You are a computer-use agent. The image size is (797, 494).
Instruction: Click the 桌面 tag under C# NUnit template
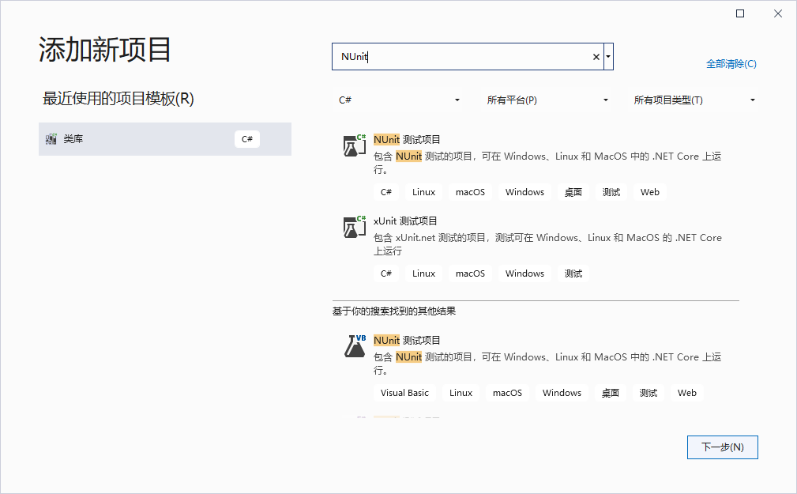(x=573, y=192)
